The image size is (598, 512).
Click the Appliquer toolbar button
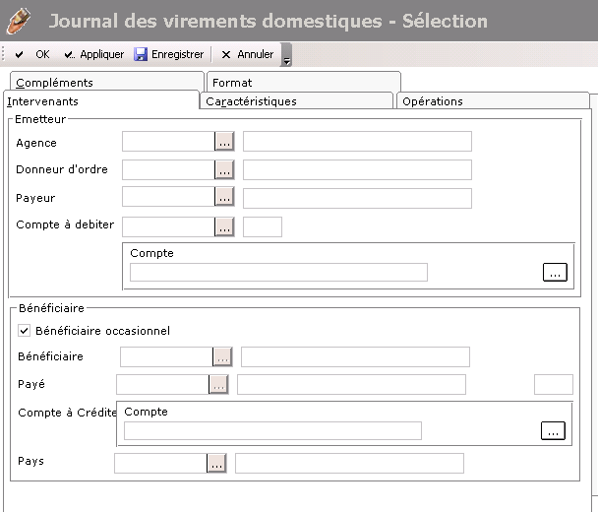pos(94,55)
